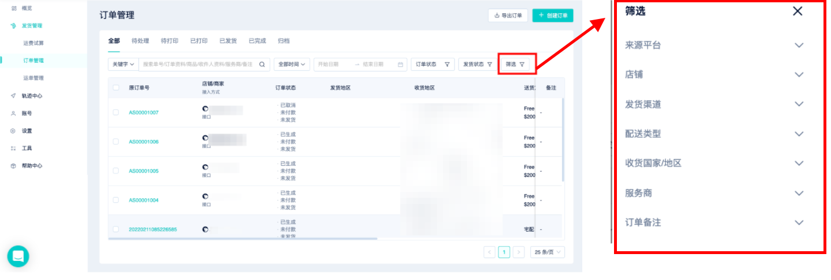Check the AS00001004 order row

[116, 200]
